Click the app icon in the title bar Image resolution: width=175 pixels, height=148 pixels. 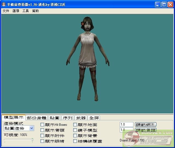[x=4, y=5]
